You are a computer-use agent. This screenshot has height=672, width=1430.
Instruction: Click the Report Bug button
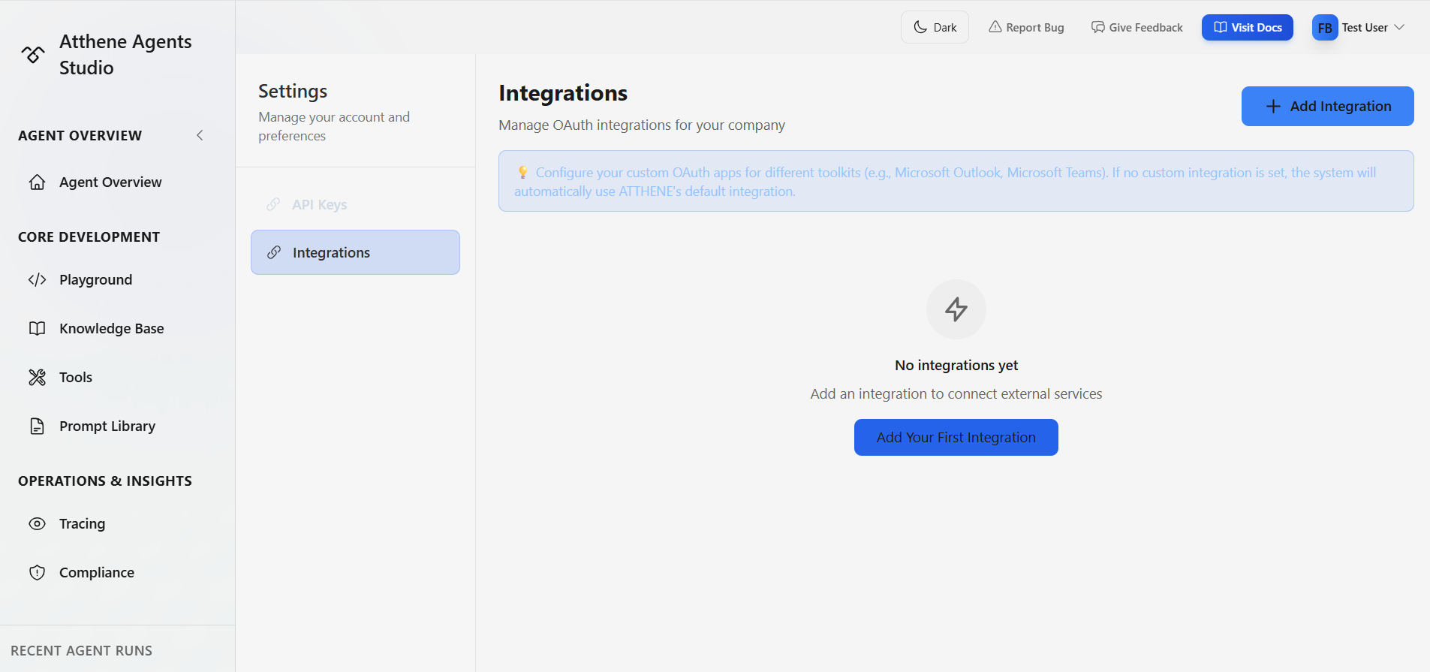1026,28
